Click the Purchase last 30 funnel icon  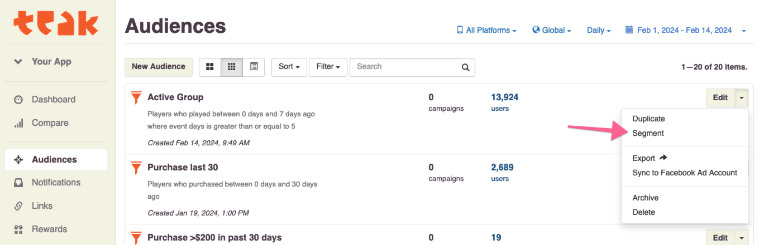click(x=136, y=168)
